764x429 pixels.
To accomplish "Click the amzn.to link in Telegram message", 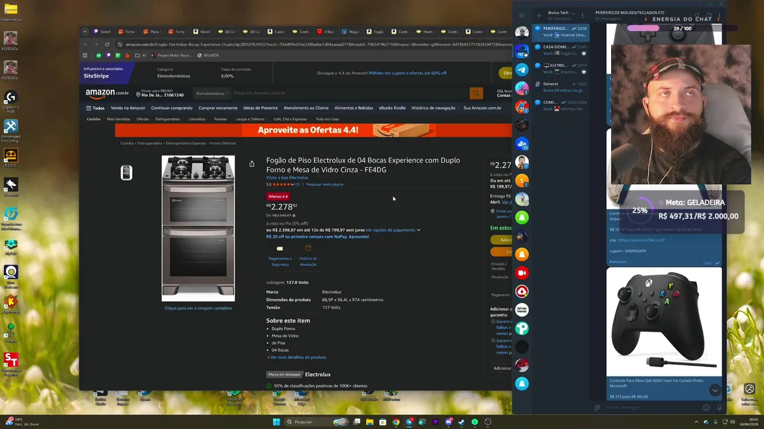I will (642, 240).
